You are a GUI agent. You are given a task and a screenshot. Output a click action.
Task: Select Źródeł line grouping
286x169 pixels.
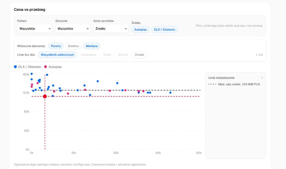(139, 55)
